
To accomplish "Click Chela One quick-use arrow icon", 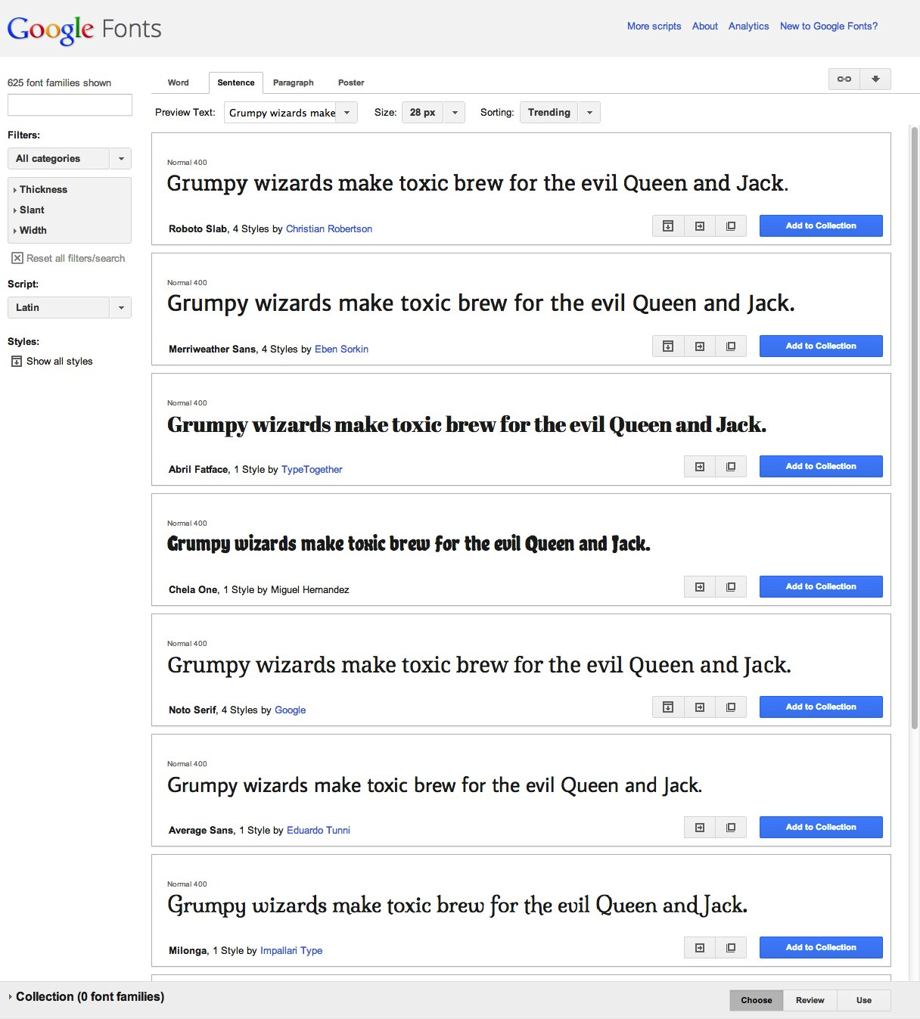I will [700, 586].
